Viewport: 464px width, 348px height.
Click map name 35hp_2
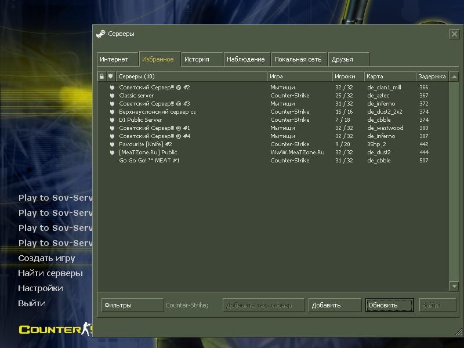(x=376, y=144)
